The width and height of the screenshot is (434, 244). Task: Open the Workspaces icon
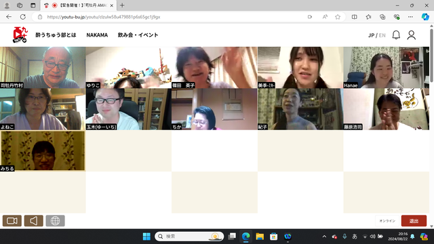point(20,5)
